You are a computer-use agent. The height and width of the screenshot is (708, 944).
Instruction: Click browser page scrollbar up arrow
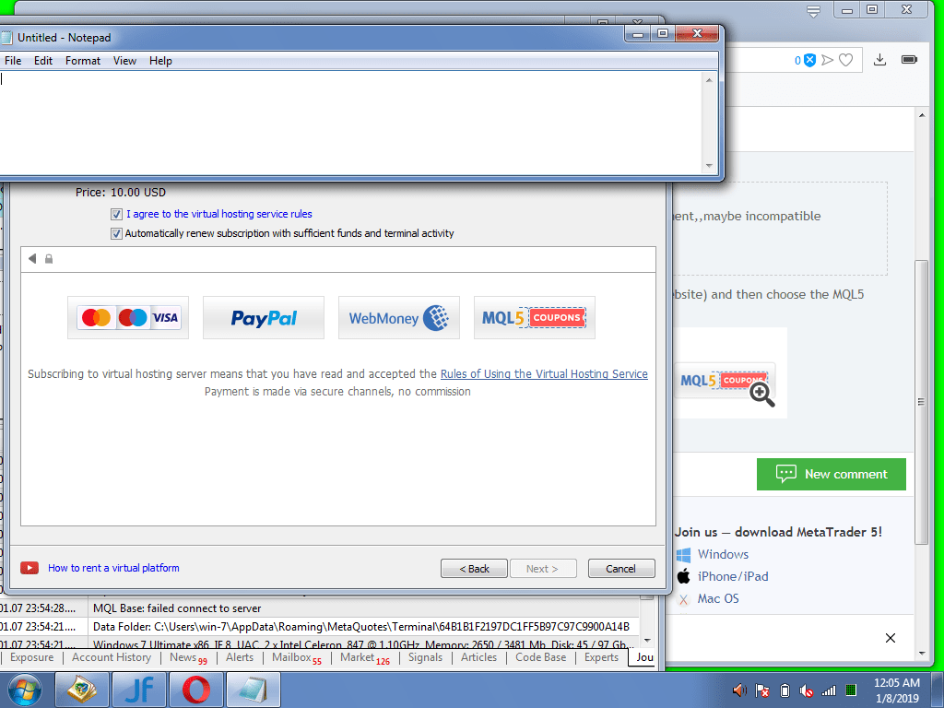point(922,115)
